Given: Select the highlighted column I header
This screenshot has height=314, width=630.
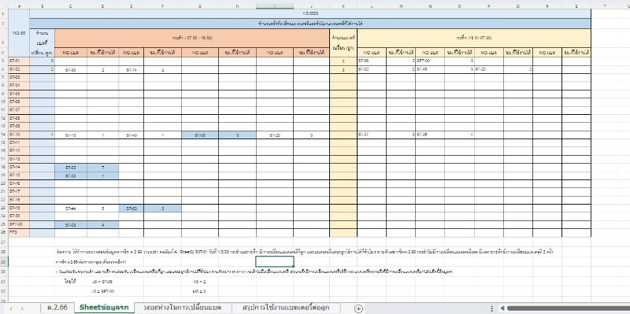Looking at the screenshot, I should 275,6.
